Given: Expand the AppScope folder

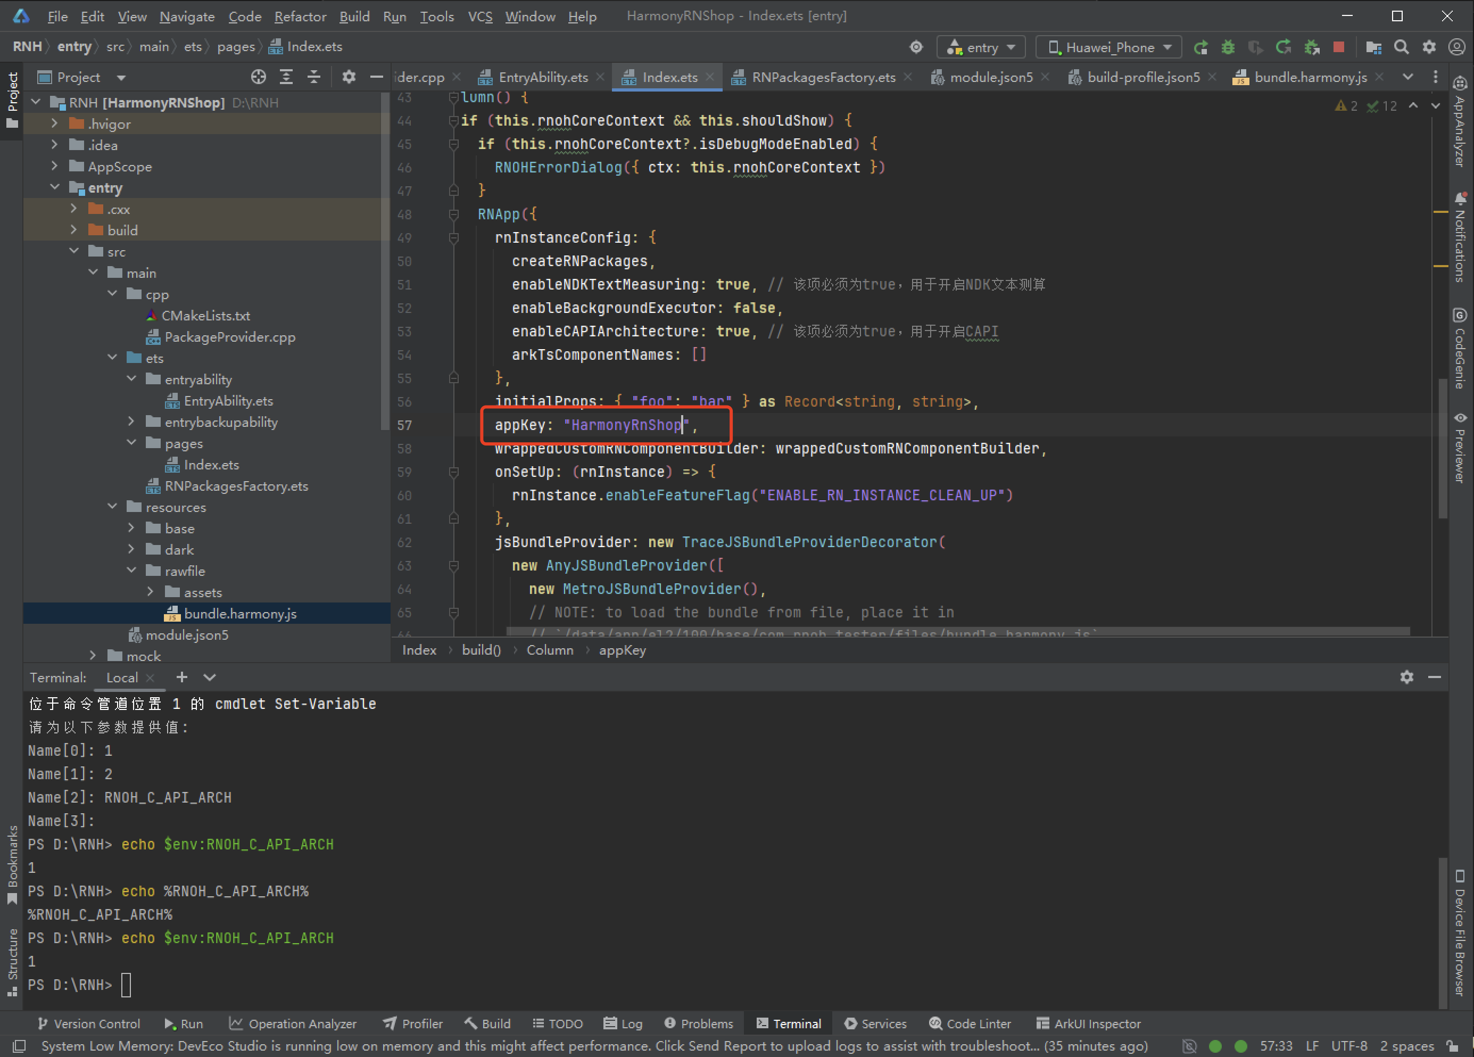Looking at the screenshot, I should pos(55,167).
